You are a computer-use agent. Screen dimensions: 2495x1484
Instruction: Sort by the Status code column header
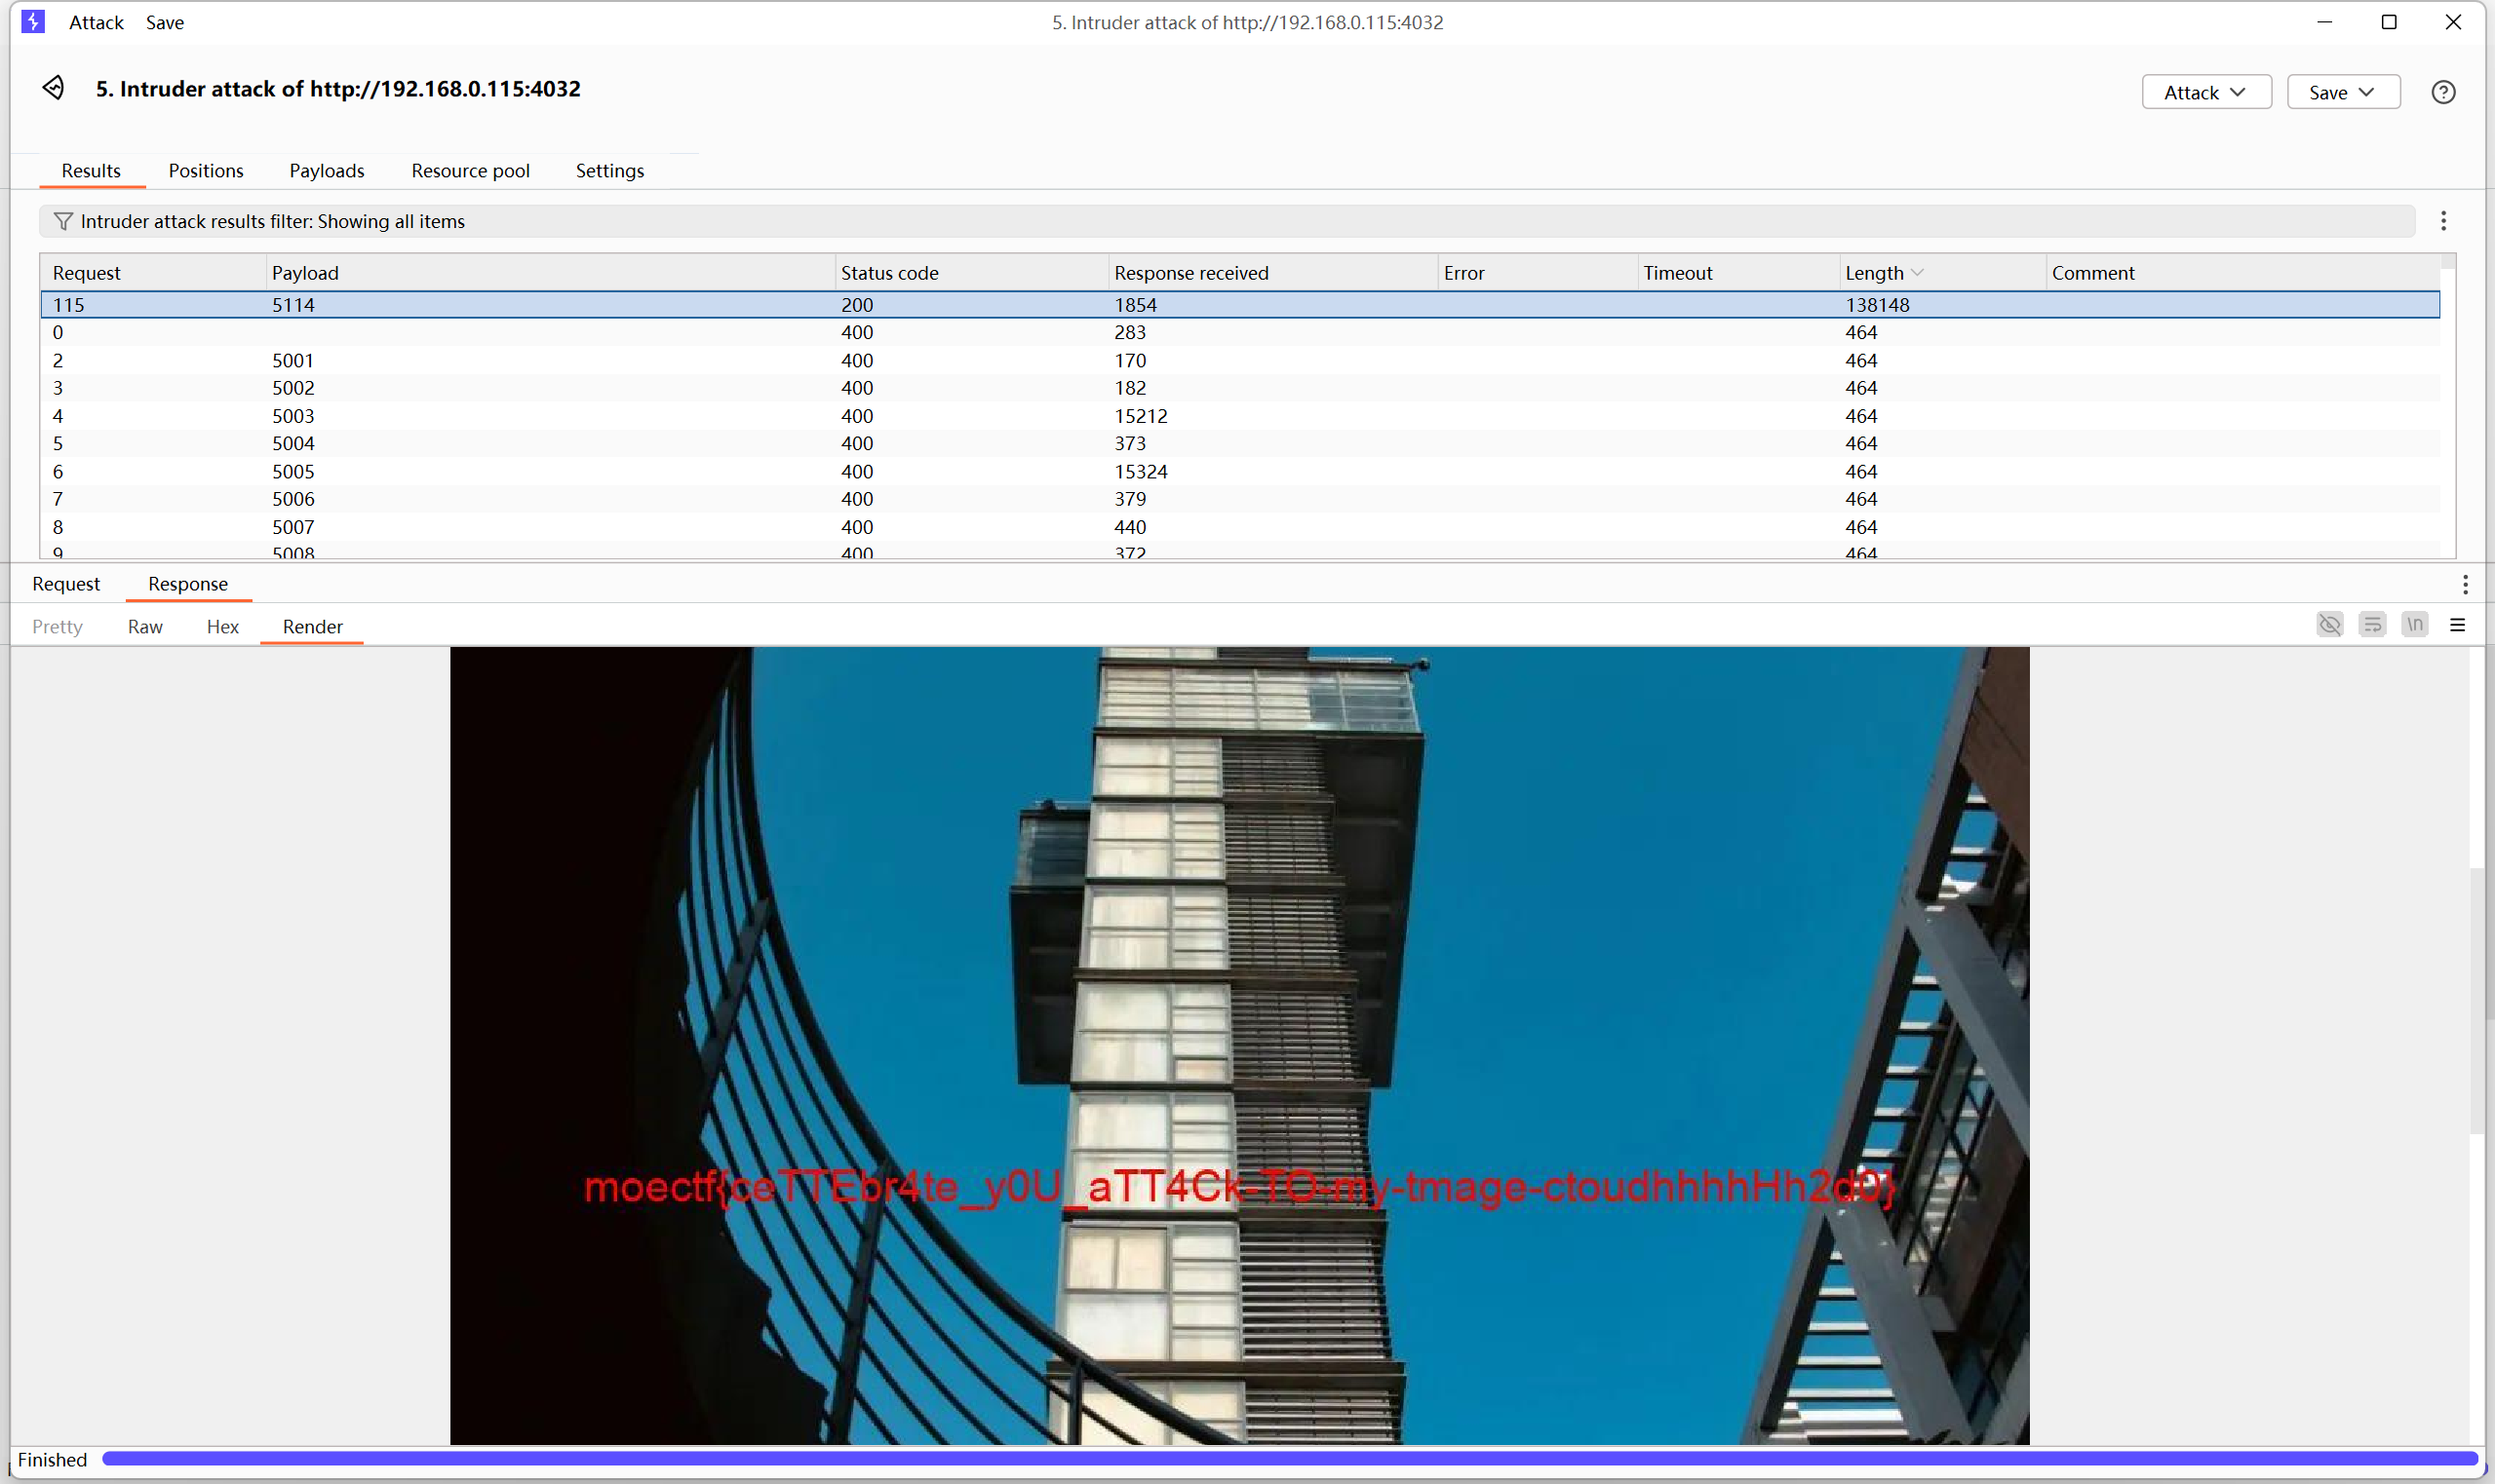coord(971,273)
